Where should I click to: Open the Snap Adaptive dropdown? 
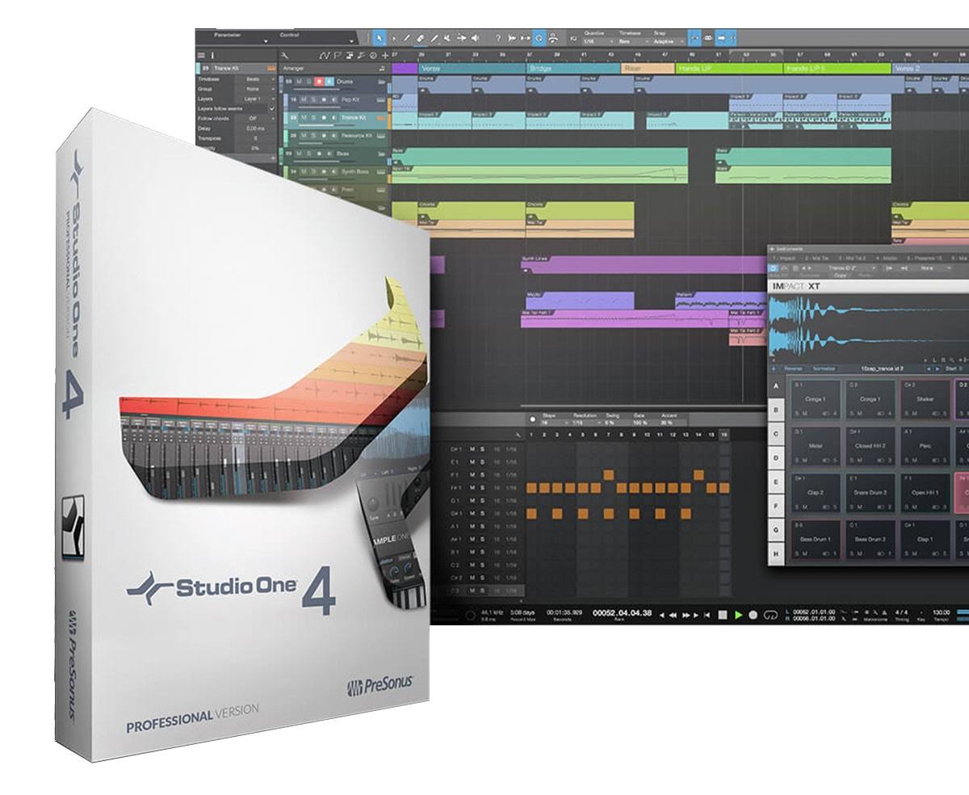pos(669,41)
